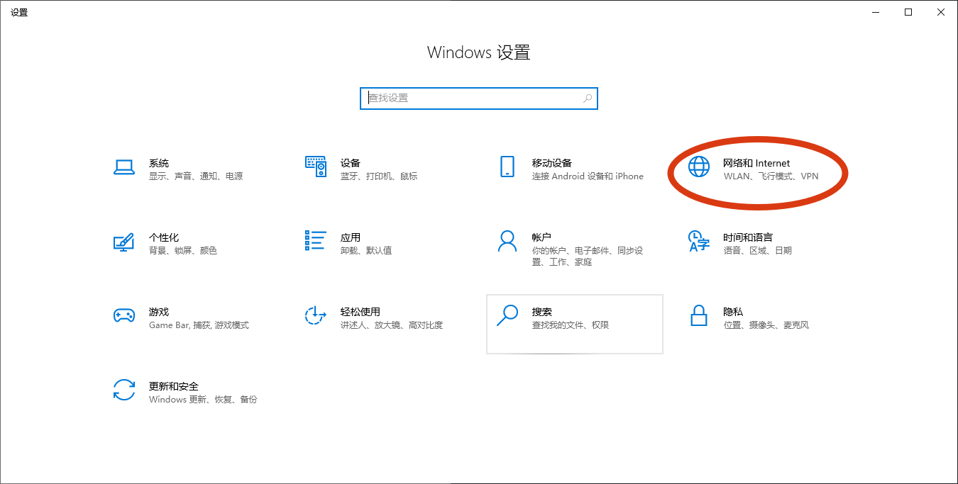
Task: Click 讲述人、放大镜、高对比度 description
Action: [392, 325]
